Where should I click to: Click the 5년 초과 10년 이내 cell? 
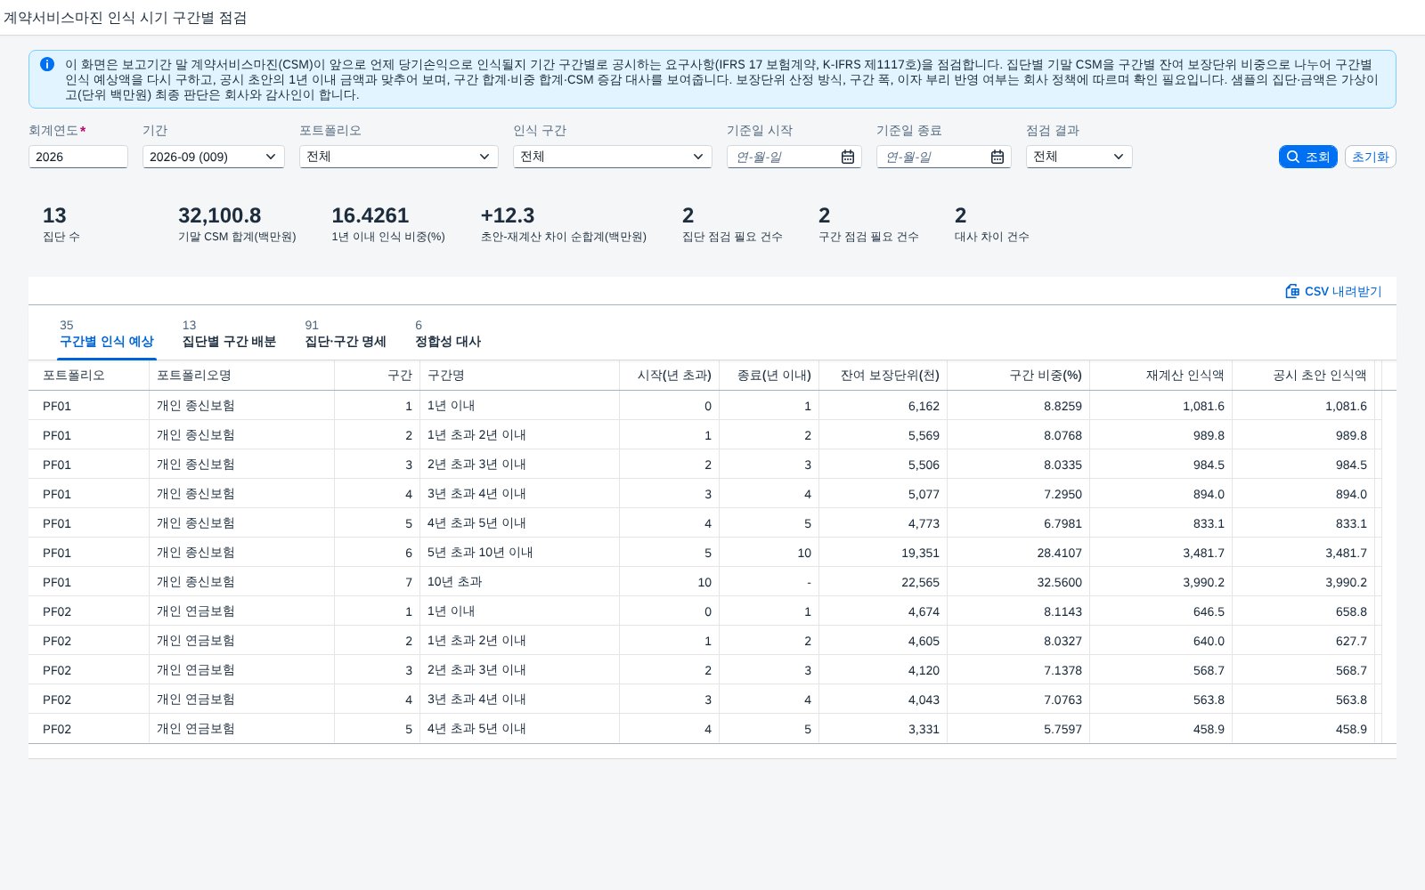pos(520,553)
